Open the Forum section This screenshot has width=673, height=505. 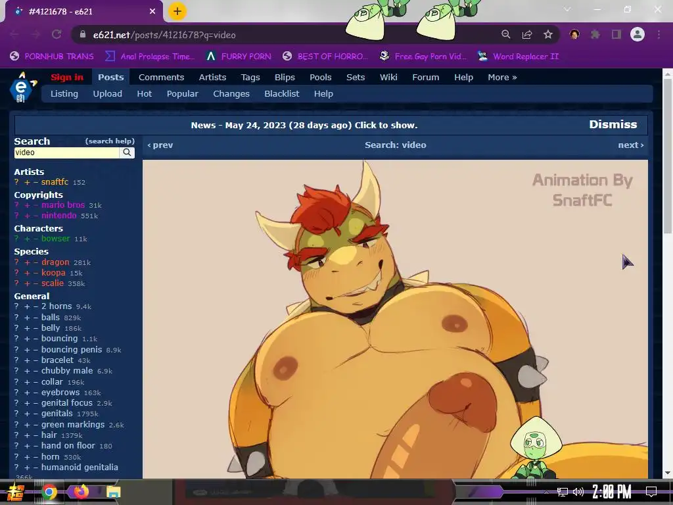426,78
